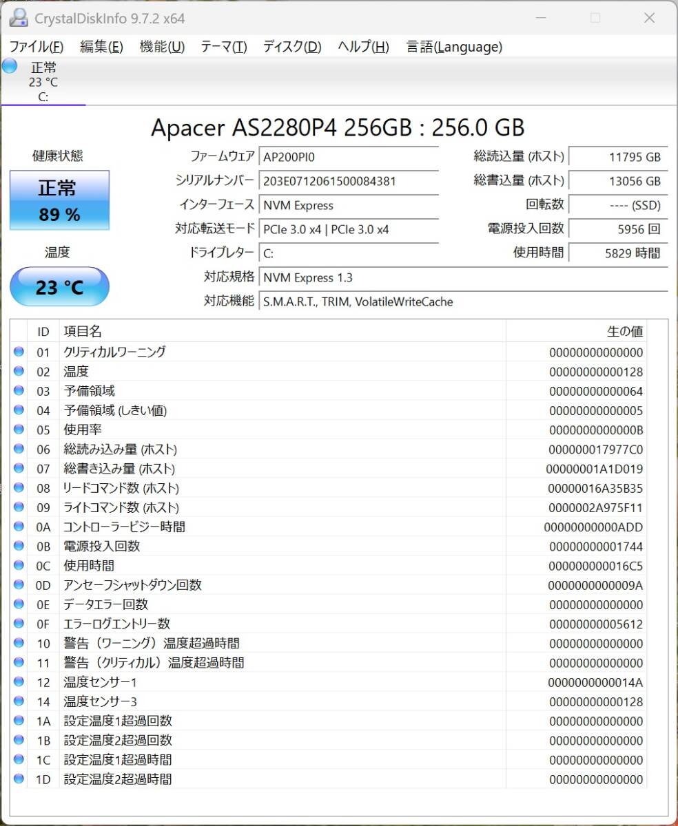The height and width of the screenshot is (826, 678).
Task: Click the serial number field 203E0712061500084381
Action: coord(349,181)
